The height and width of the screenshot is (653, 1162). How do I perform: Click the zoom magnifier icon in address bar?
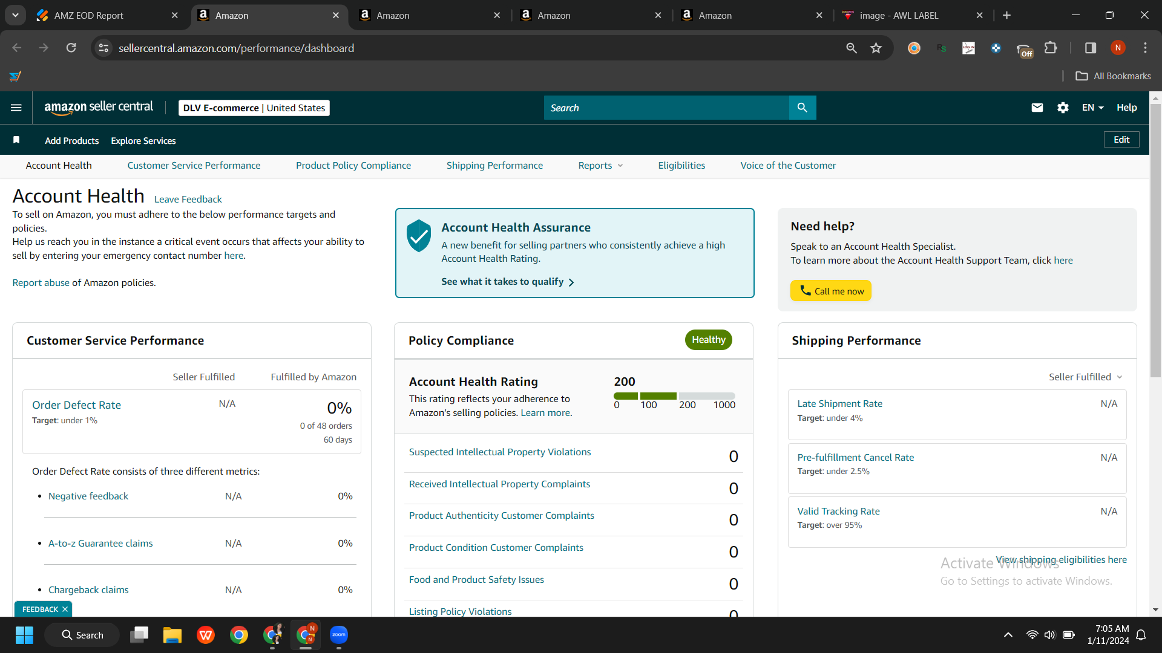(x=852, y=48)
